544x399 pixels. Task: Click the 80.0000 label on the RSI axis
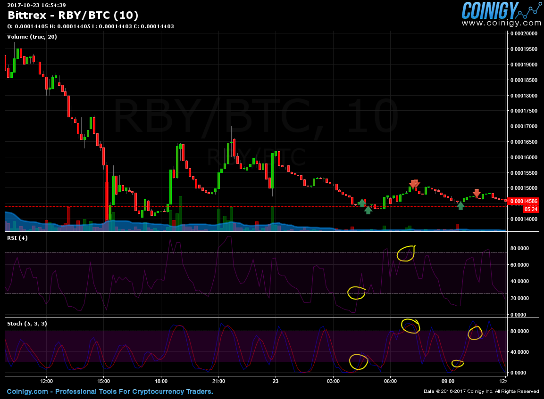click(520, 248)
